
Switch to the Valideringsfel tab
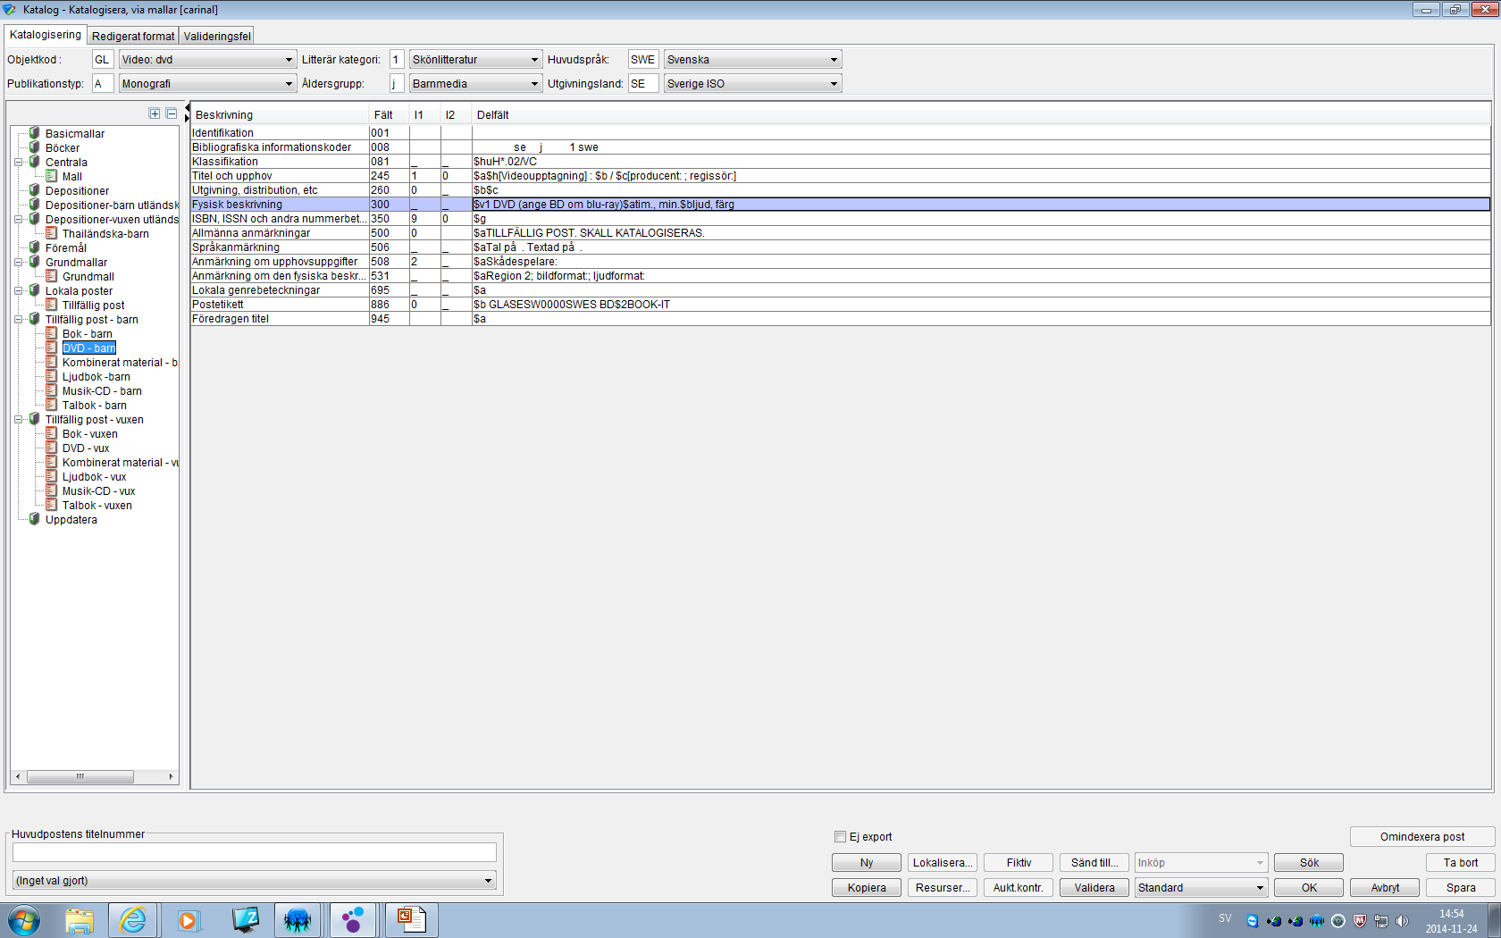pos(217,36)
